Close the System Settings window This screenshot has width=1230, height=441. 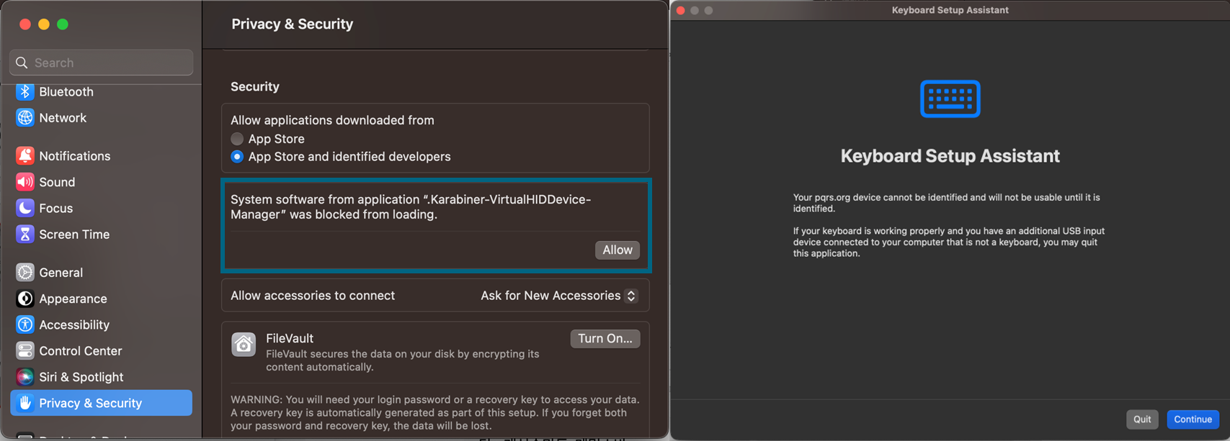click(x=25, y=24)
